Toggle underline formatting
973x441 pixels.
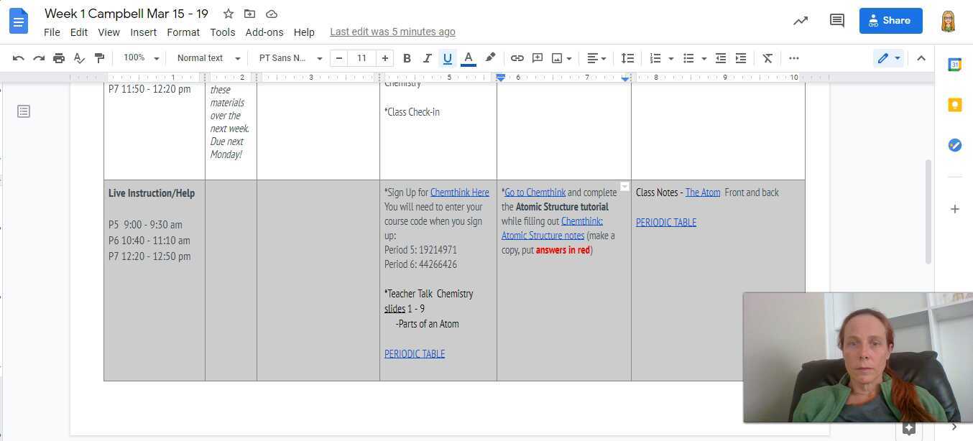[x=448, y=58]
